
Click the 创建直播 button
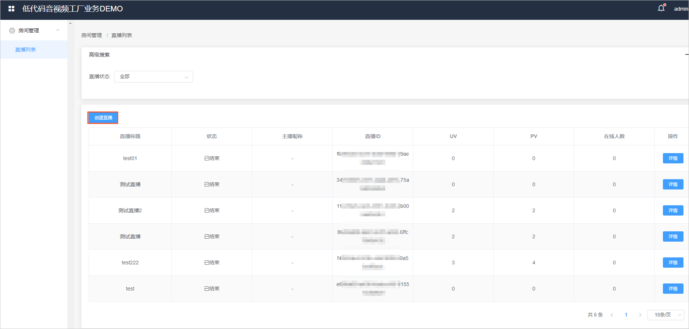coord(103,118)
